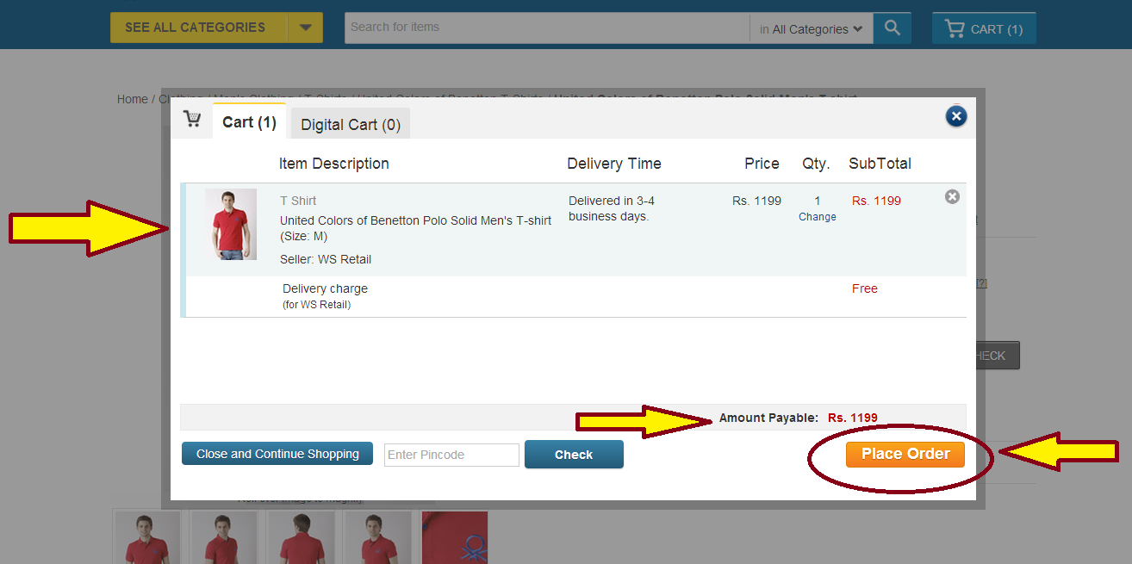The image size is (1132, 564).
Task: Click the Change quantity link
Action: (x=818, y=217)
